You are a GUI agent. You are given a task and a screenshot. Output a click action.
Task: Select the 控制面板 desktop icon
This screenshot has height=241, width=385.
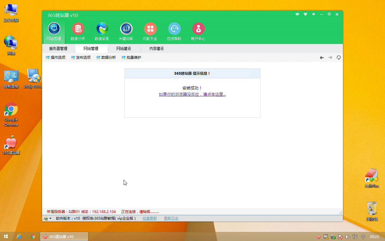pos(11,79)
